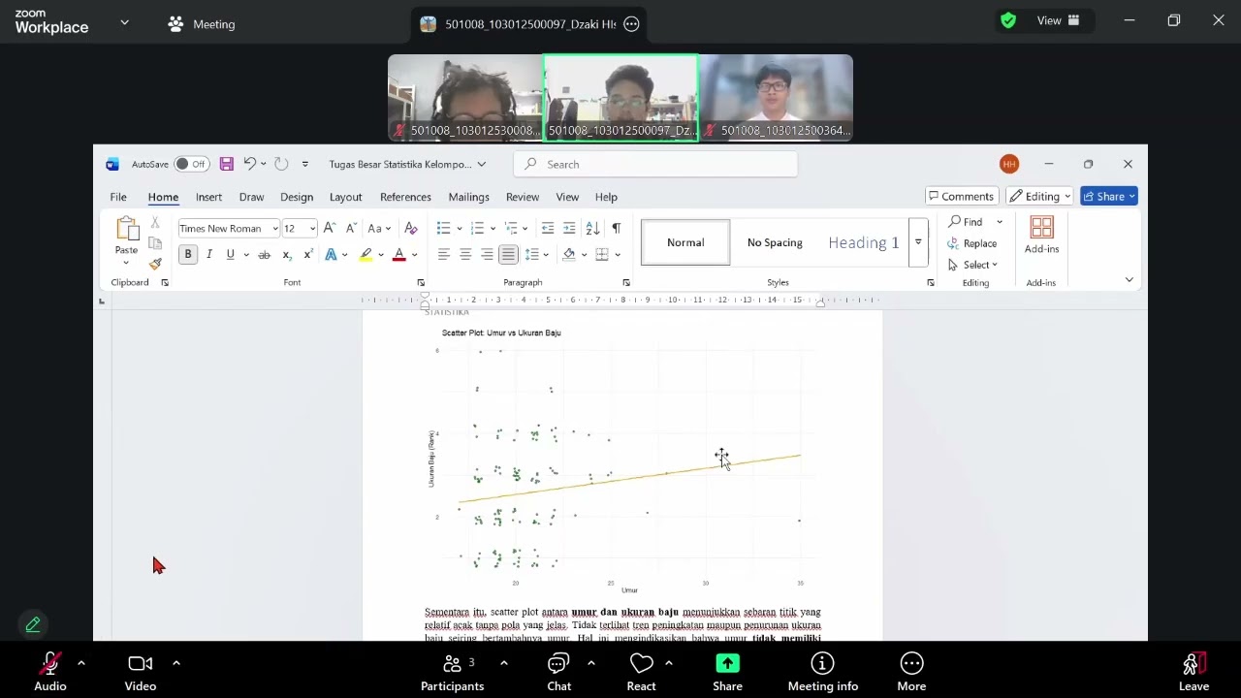Open the Insert ribbon tab
Viewport: 1241px width, 698px height.
click(x=208, y=197)
